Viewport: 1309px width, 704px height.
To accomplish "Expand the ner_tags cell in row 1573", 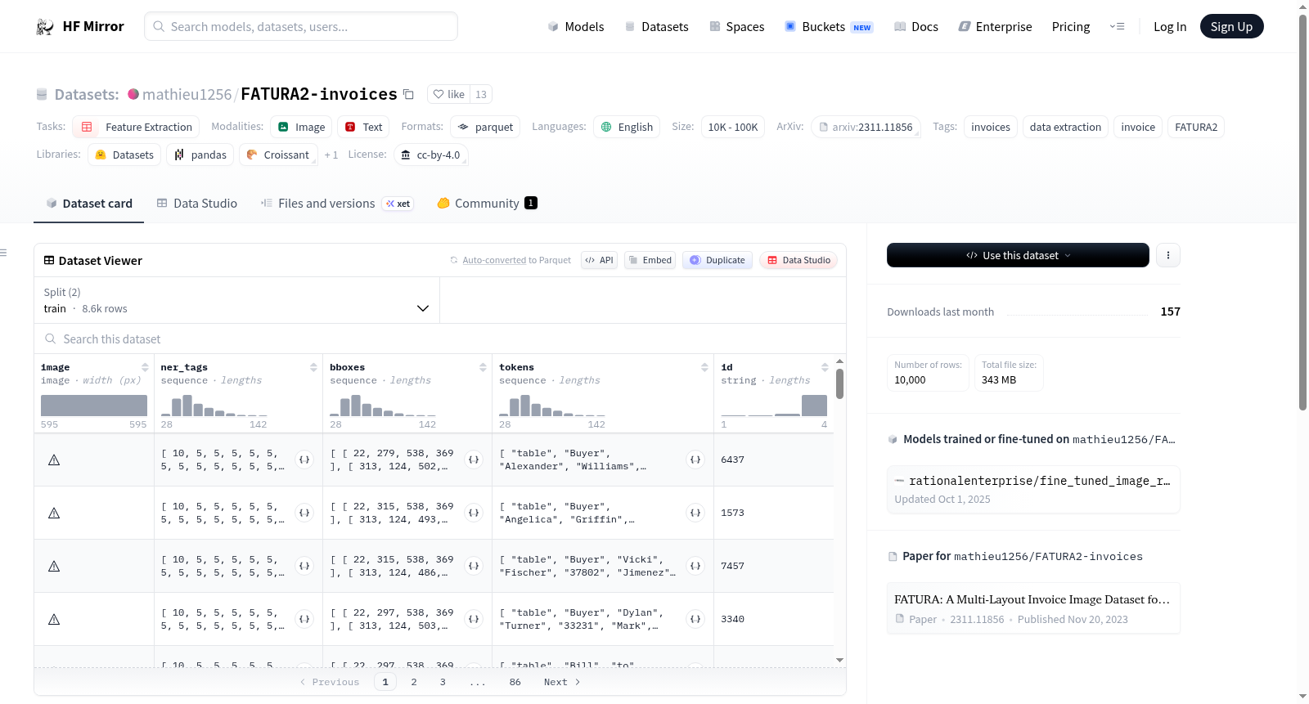I will coord(304,513).
